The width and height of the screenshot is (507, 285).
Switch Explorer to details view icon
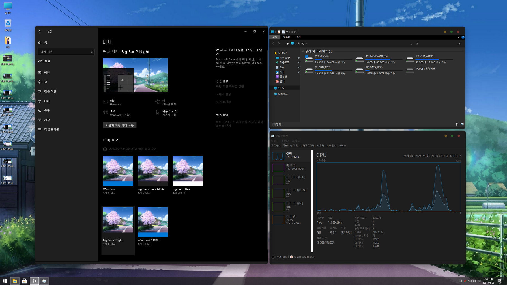pos(458,124)
